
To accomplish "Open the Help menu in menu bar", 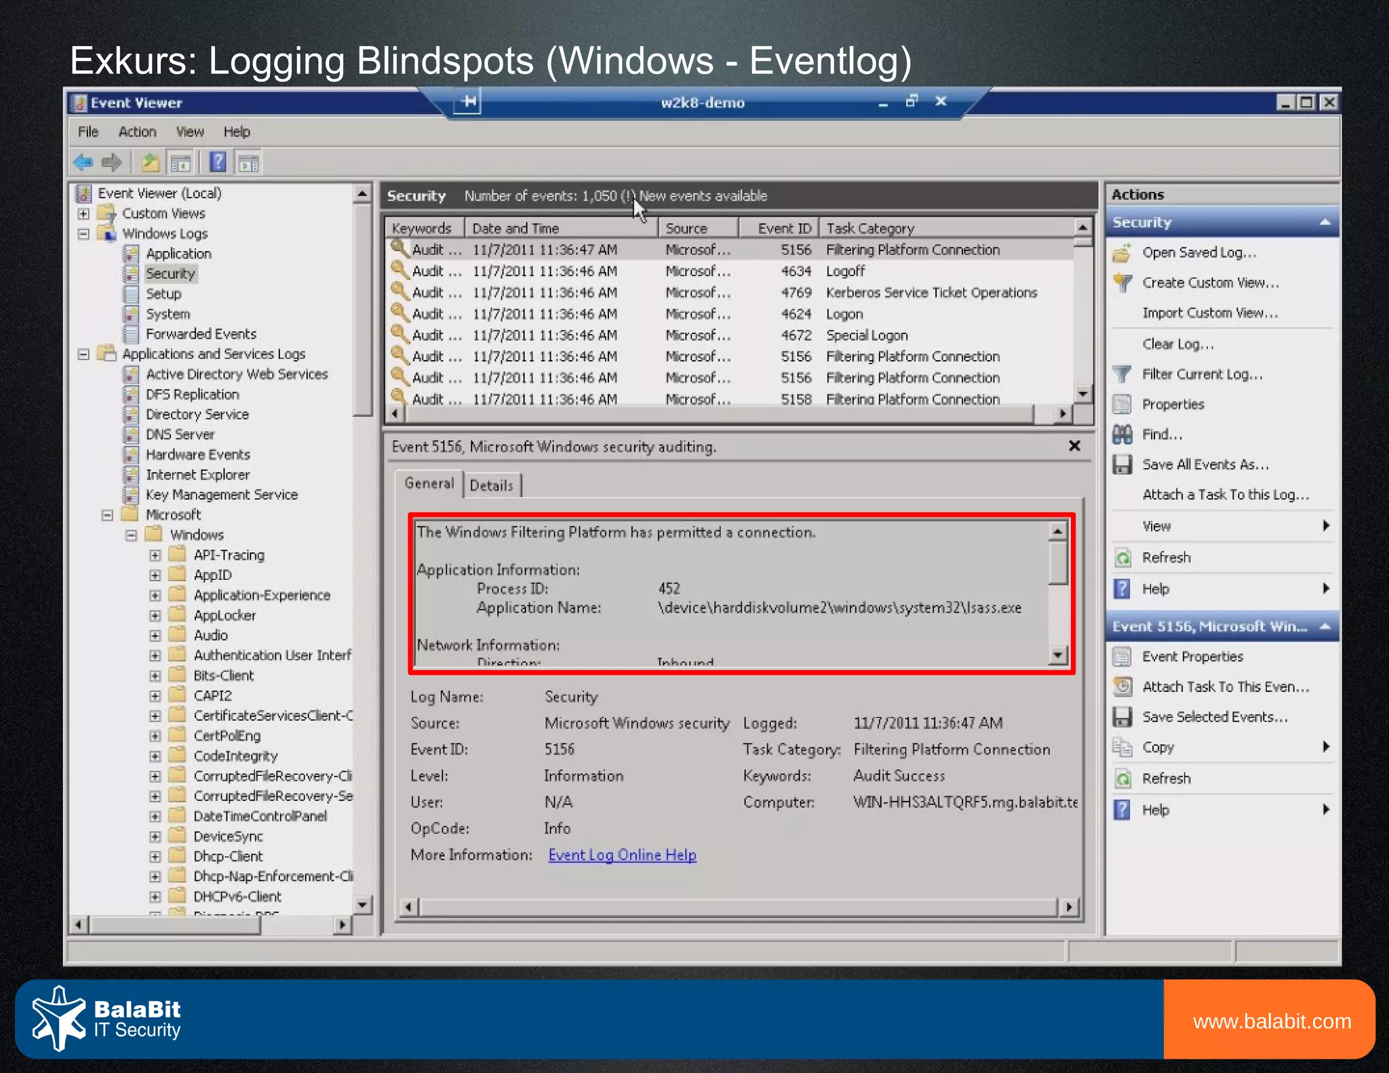I will click(237, 132).
